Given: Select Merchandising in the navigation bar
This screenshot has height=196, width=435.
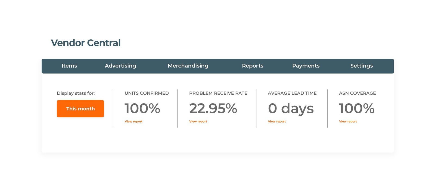Looking at the screenshot, I should pyautogui.click(x=188, y=66).
